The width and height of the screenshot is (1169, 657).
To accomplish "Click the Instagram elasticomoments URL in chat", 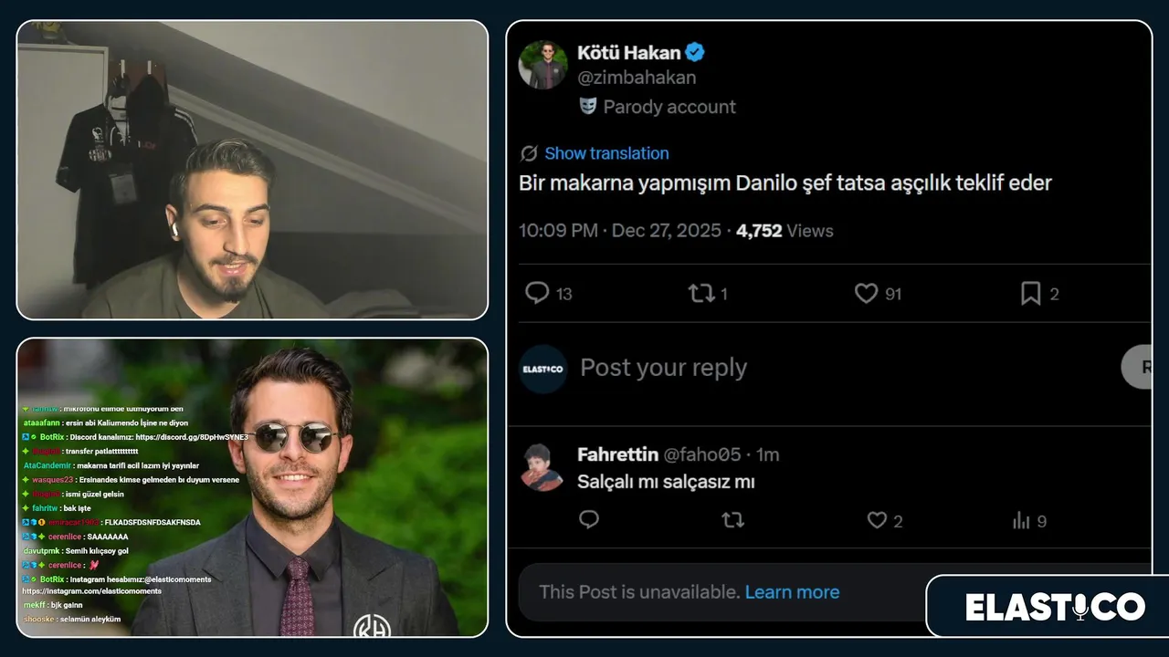I will point(92,591).
